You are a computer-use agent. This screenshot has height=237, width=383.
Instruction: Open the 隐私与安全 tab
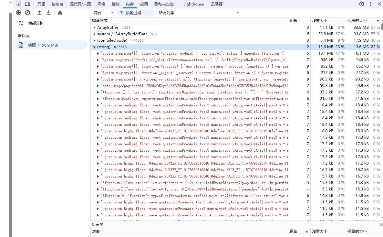coord(164,4)
